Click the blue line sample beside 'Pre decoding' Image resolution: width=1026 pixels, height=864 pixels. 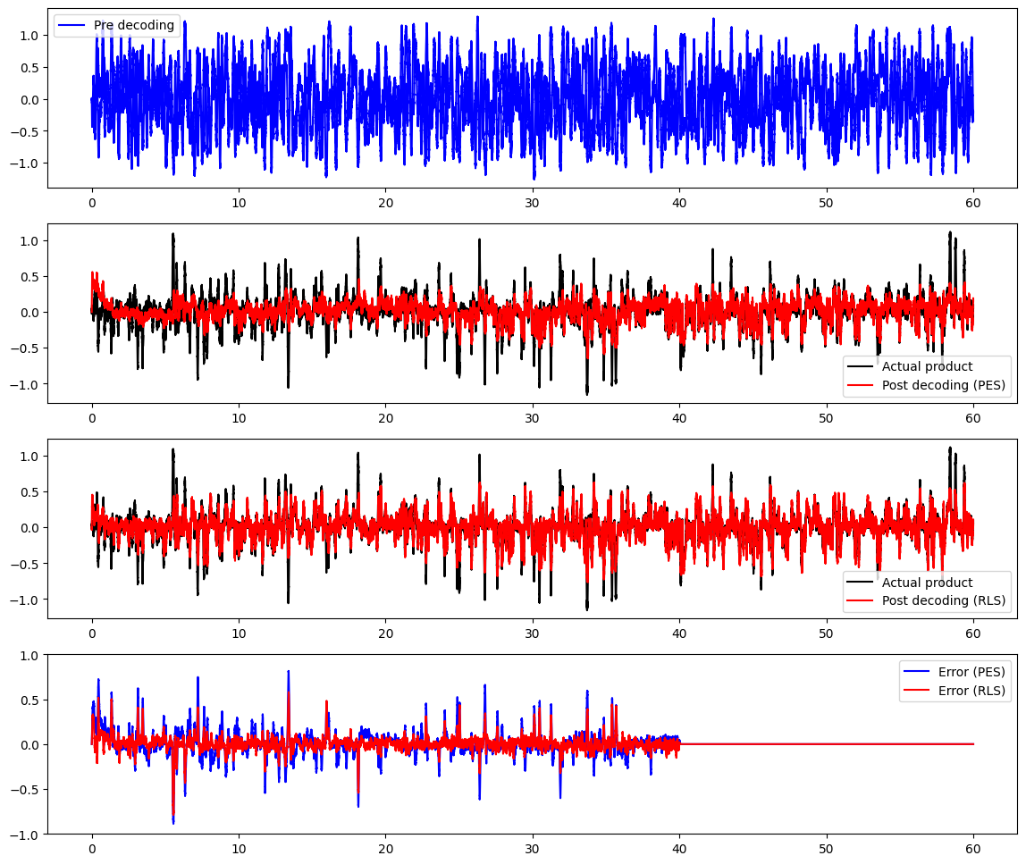coord(72,26)
